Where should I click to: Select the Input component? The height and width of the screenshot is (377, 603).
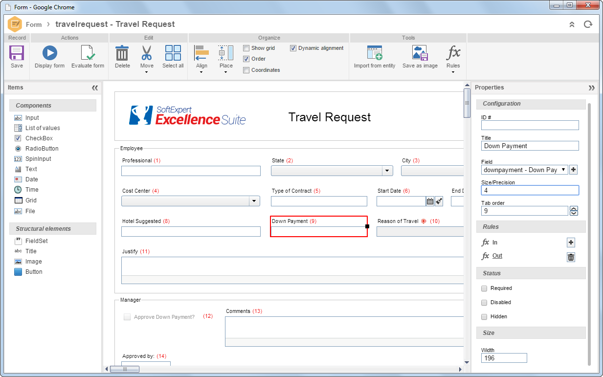tap(32, 118)
